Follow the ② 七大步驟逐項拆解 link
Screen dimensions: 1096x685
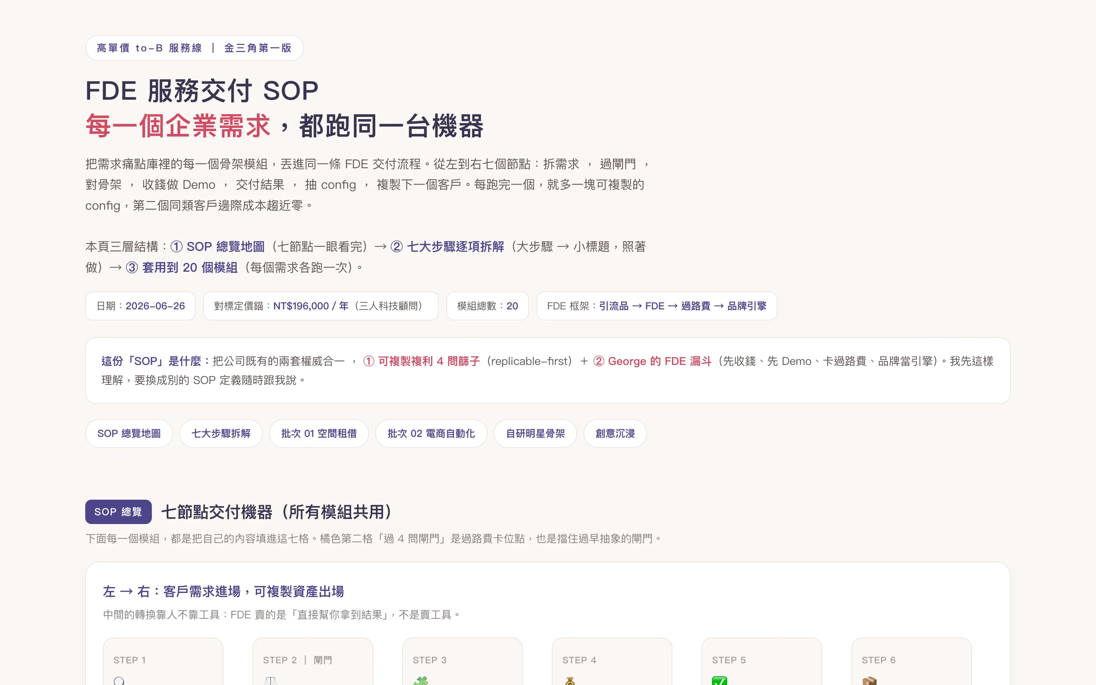[447, 247]
